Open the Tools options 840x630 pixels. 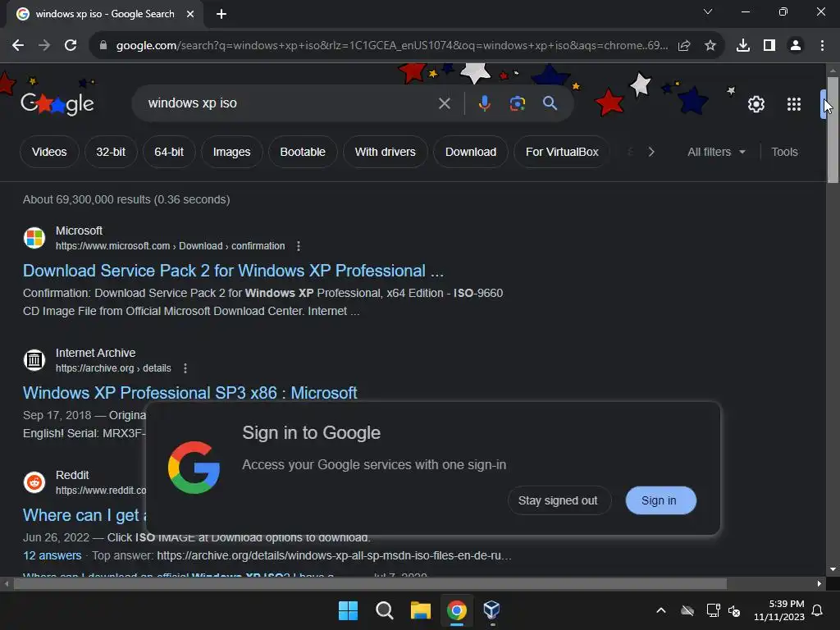(x=784, y=152)
